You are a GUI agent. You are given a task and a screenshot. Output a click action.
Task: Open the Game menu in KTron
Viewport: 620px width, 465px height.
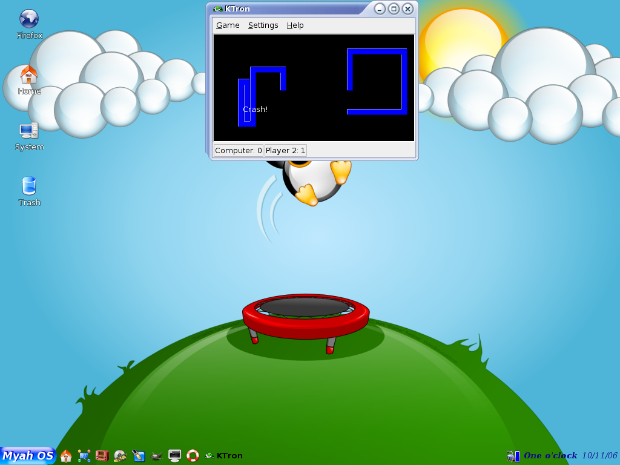point(228,25)
